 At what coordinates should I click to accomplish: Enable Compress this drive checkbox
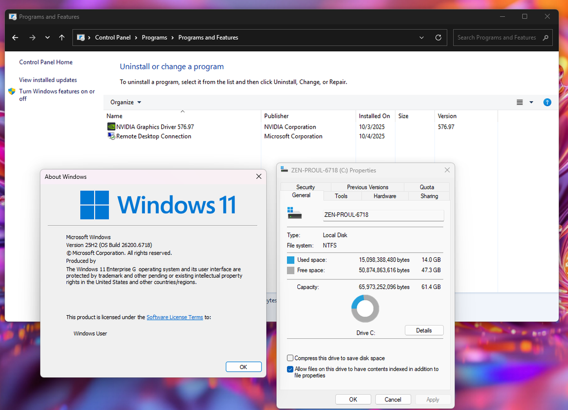(x=290, y=358)
